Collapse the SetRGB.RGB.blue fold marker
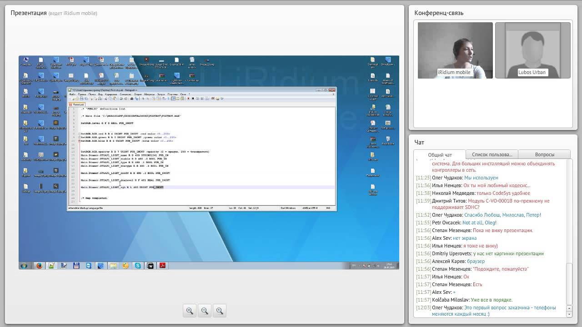The height and width of the screenshot is (327, 582). (79, 141)
